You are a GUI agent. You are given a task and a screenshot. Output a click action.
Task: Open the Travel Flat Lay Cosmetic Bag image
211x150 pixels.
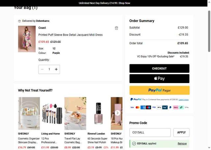(x=75, y=113)
